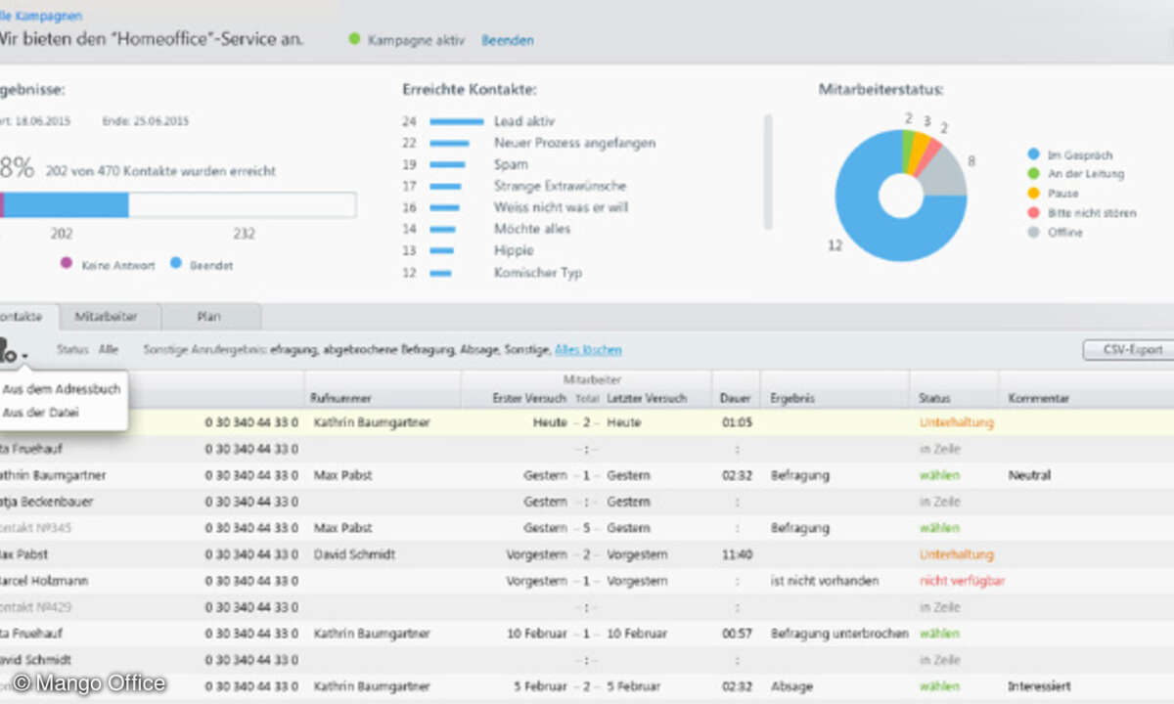Click the 'nicht verfügbar' status

962,581
